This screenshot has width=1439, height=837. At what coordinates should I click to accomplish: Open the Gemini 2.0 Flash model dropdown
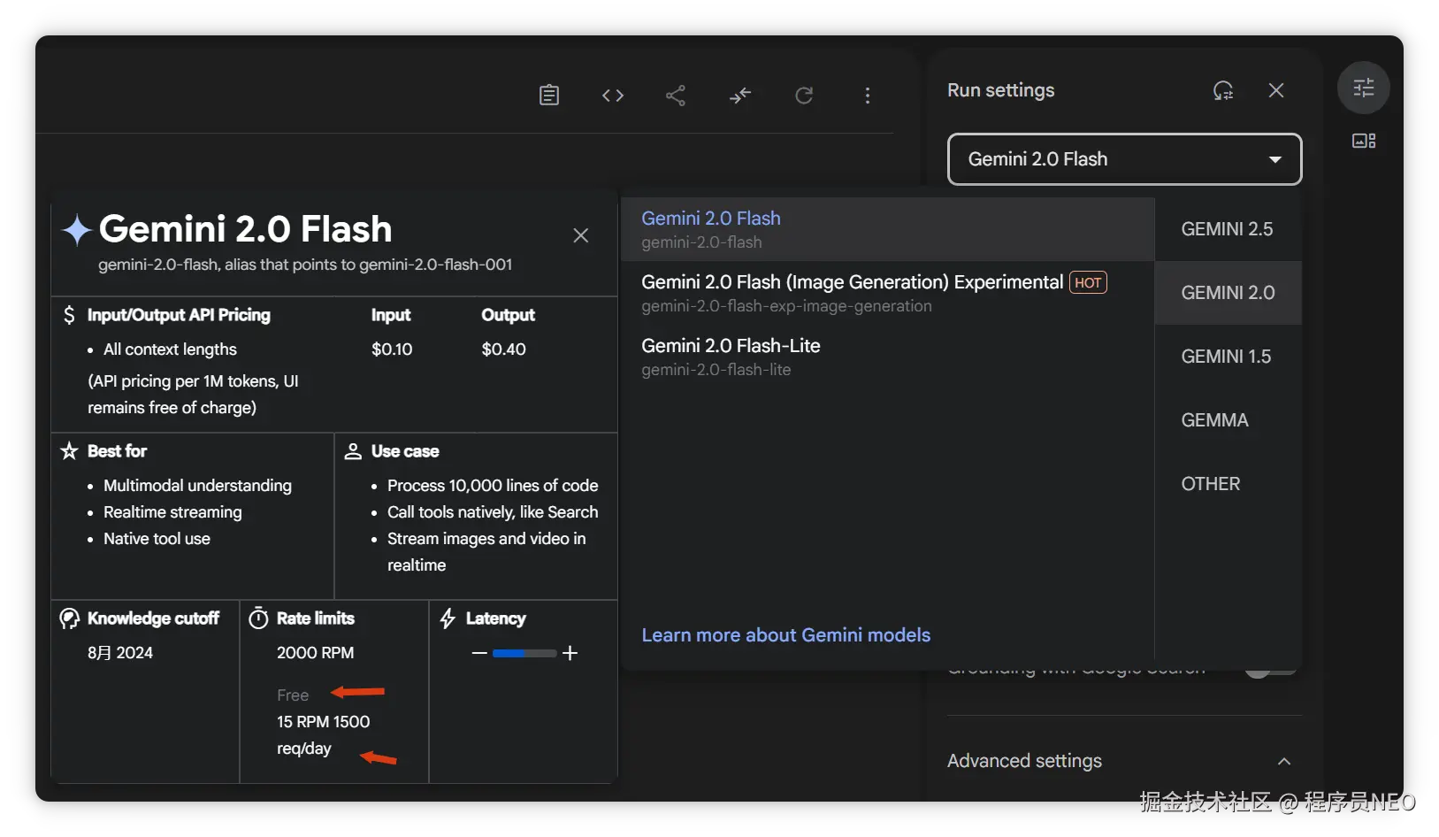click(x=1124, y=159)
